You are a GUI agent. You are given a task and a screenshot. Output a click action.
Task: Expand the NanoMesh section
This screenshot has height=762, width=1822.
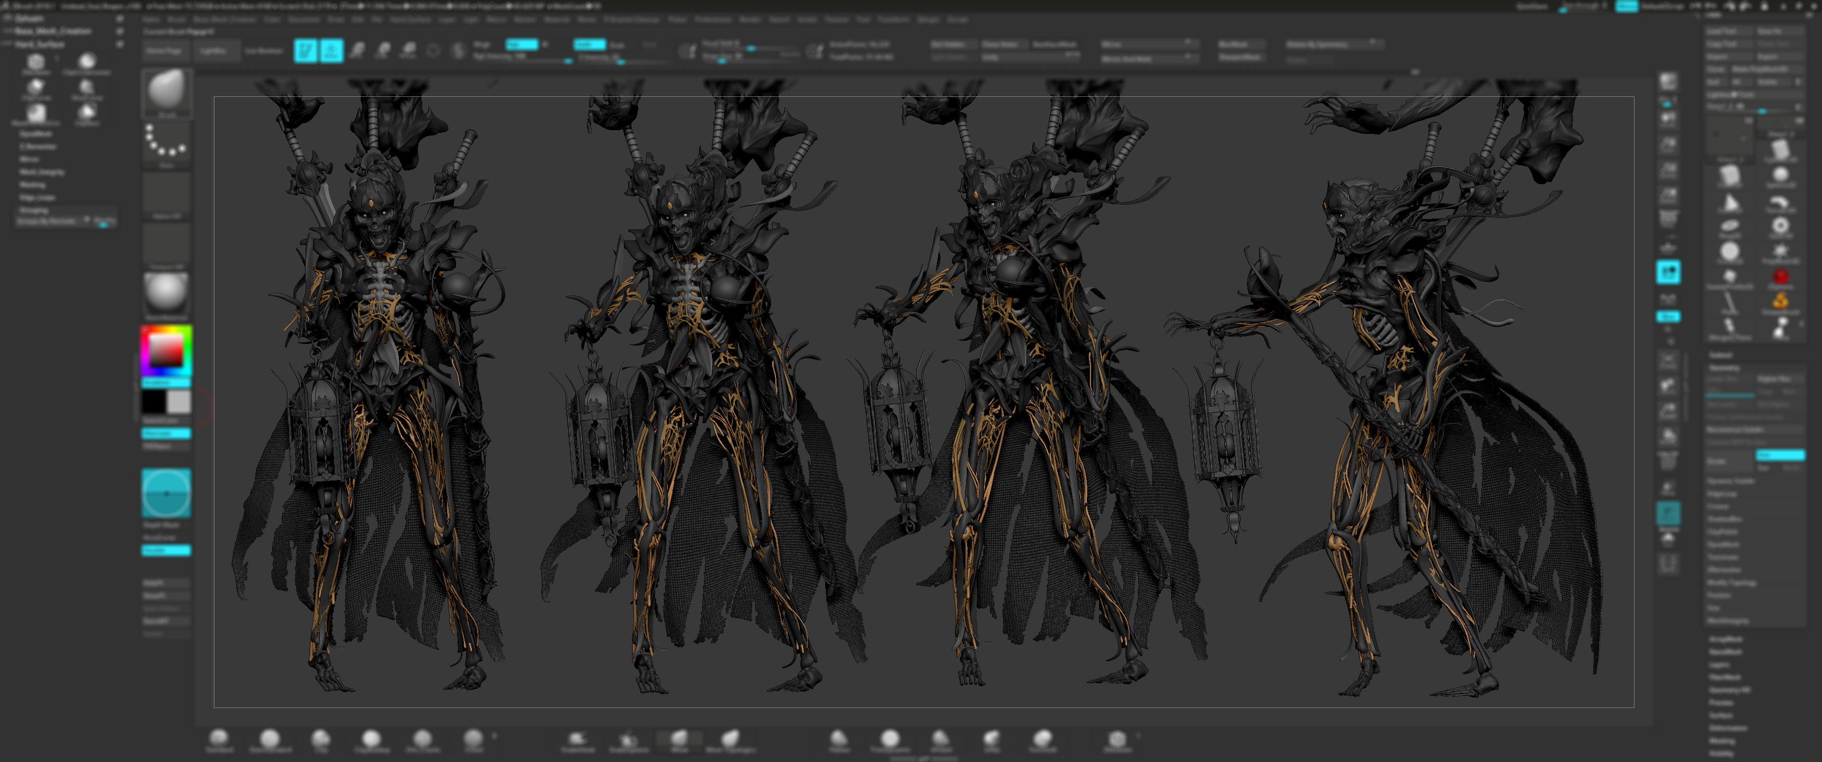[x=1725, y=652]
